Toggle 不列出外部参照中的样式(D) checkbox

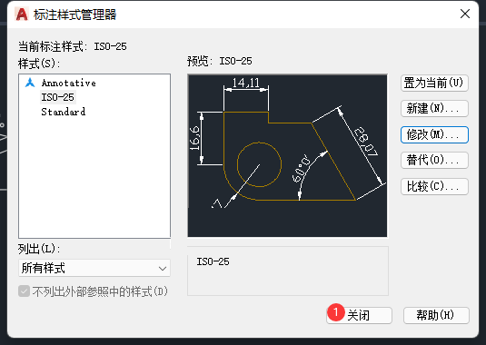pyautogui.click(x=24, y=291)
